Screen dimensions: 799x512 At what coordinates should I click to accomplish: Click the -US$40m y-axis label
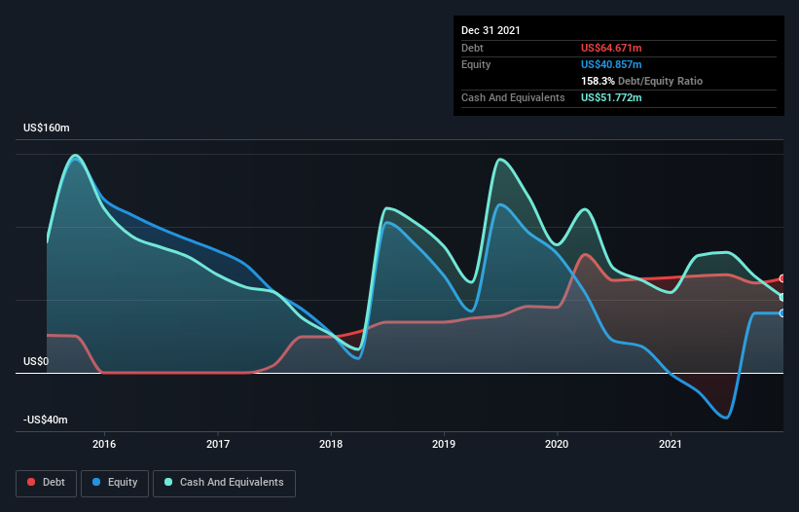(46, 420)
